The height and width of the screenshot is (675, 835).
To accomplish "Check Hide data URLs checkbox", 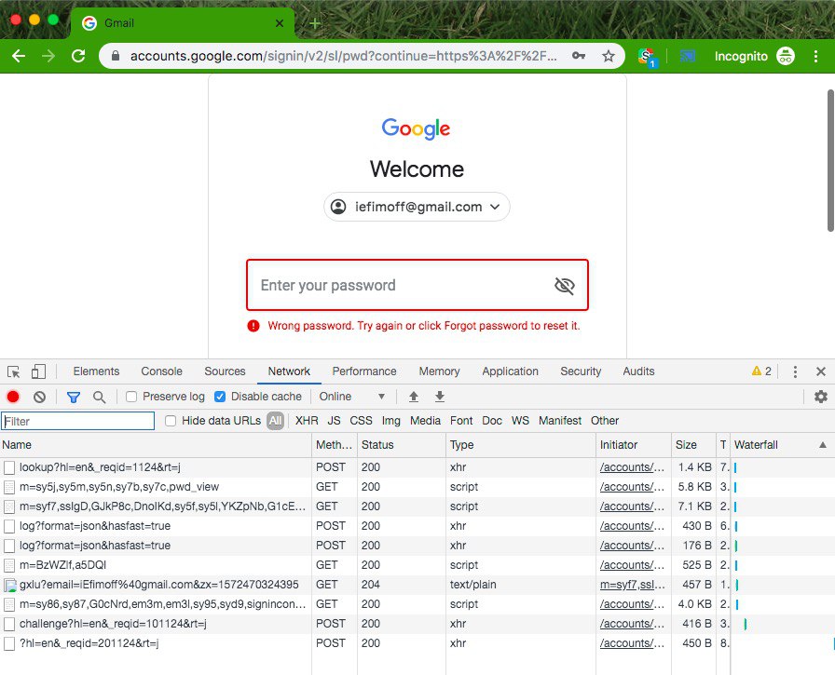I will (x=171, y=421).
